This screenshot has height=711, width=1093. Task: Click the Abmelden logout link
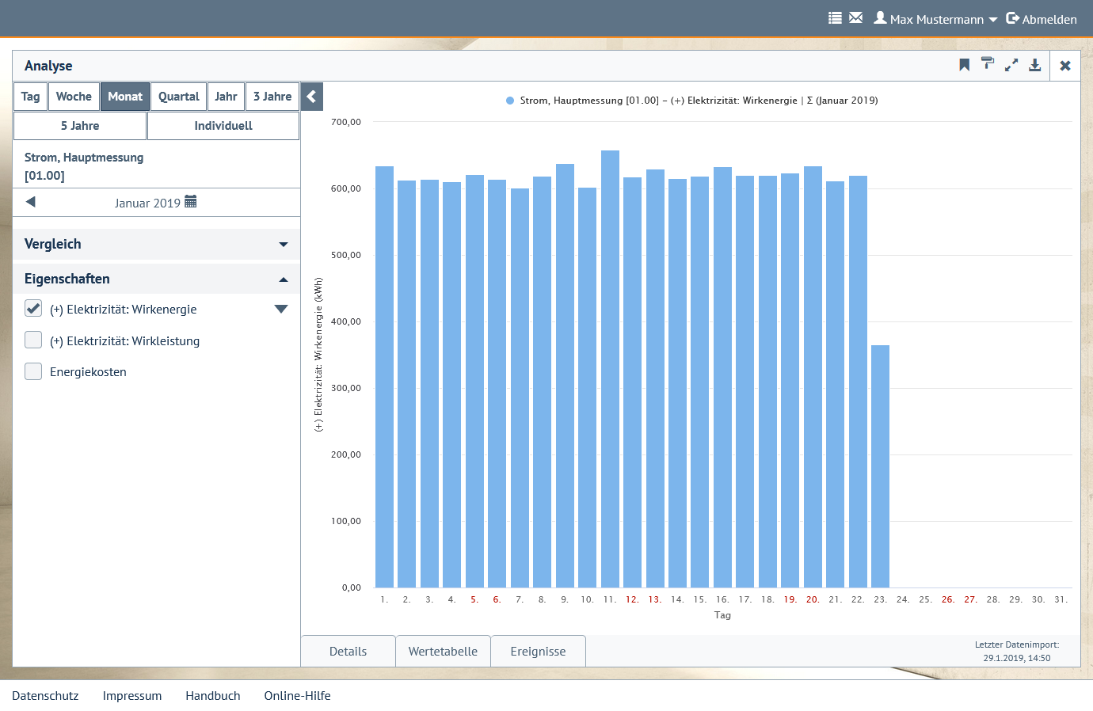click(x=1041, y=19)
